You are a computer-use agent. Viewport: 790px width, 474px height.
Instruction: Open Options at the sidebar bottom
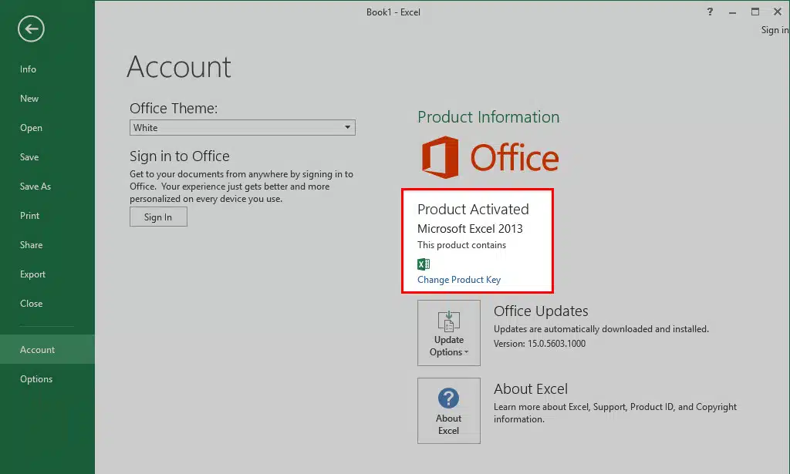click(36, 379)
